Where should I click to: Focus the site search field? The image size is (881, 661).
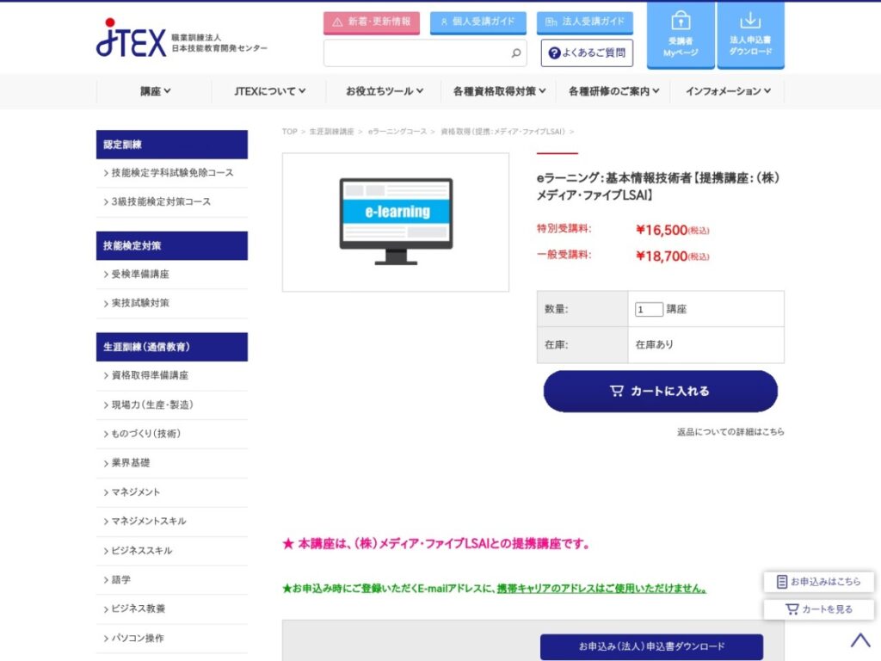[425, 53]
